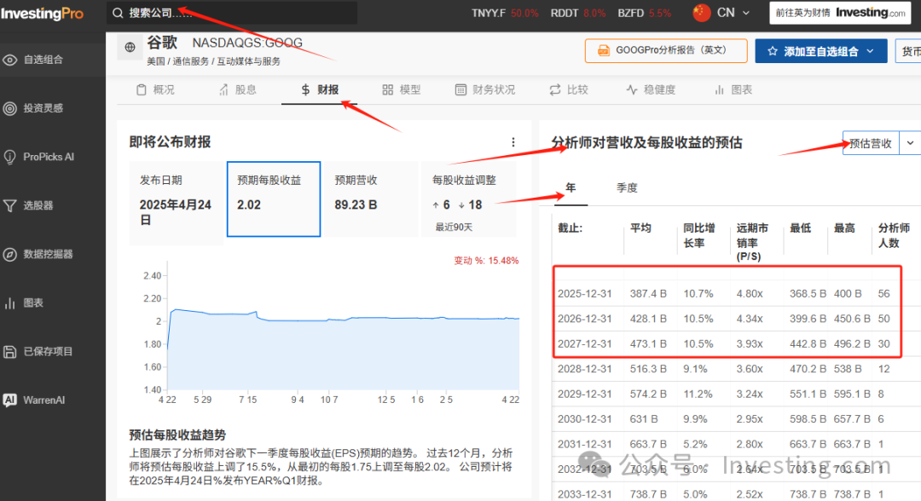Click the calculator icon of 财务状况 tab

tap(461, 89)
